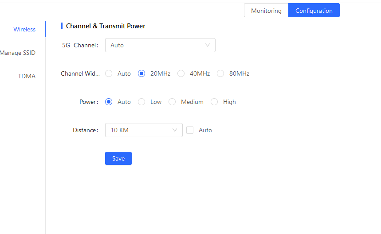
Task: Choose 40MHz channel width
Action: pos(181,73)
